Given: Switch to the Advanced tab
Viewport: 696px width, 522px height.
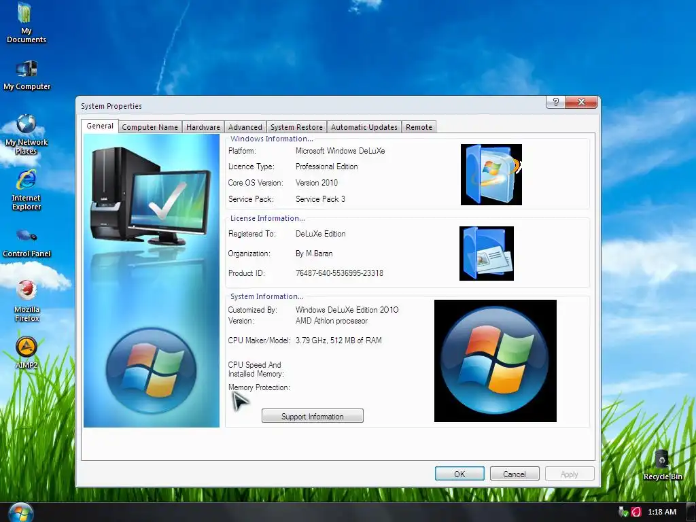Looking at the screenshot, I should click(x=245, y=127).
